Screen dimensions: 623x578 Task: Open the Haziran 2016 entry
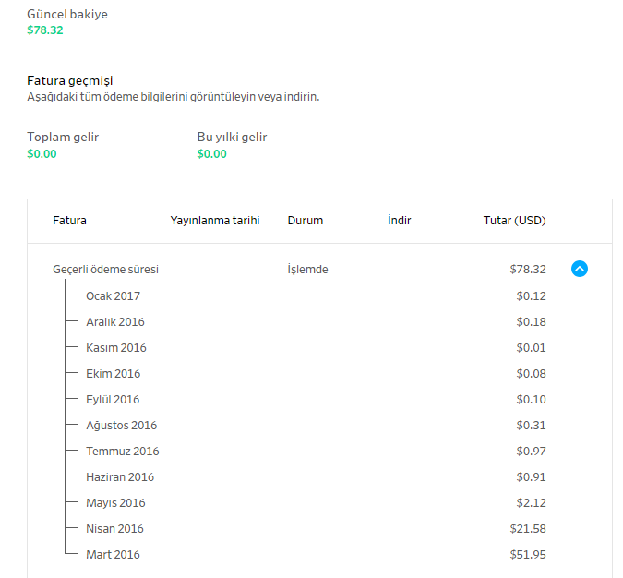click(120, 477)
